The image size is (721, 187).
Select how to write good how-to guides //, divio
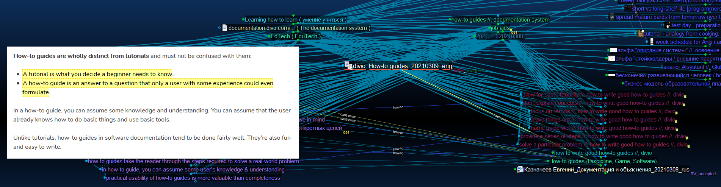(x=603, y=153)
